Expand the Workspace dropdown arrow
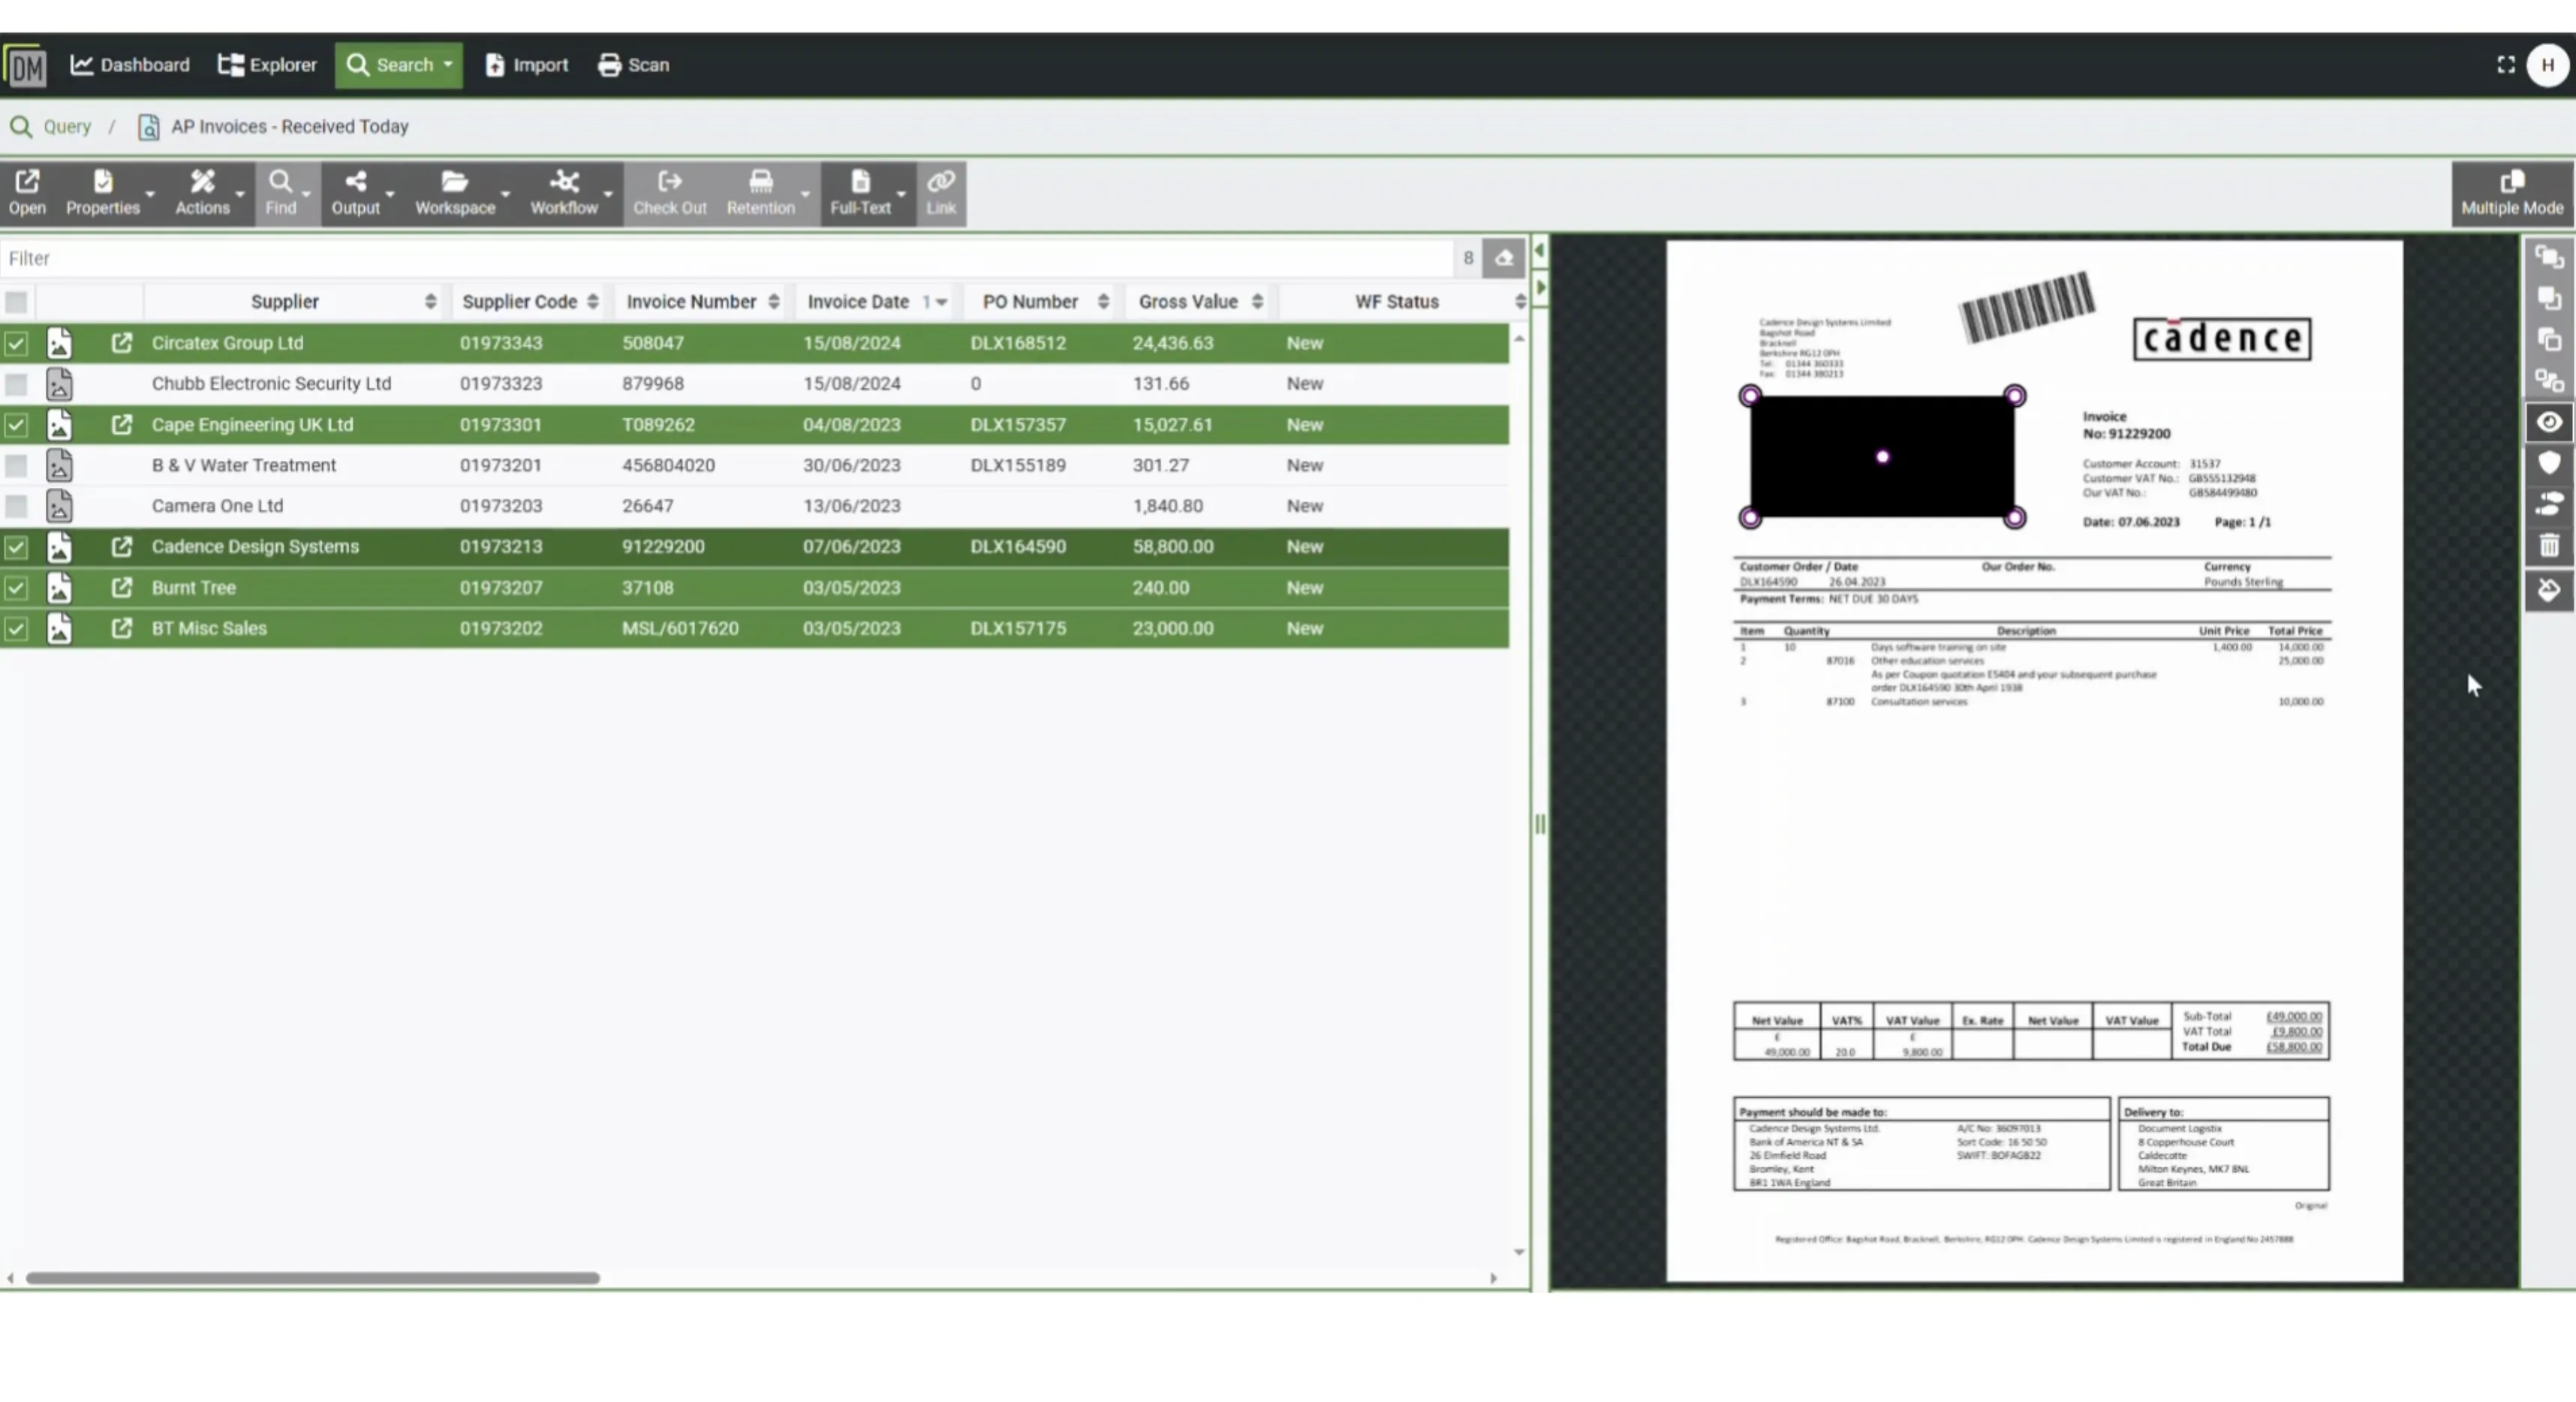This screenshot has height=1402, width=2576. point(505,194)
